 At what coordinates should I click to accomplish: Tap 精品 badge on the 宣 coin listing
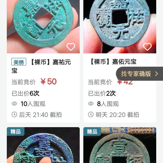92,131
